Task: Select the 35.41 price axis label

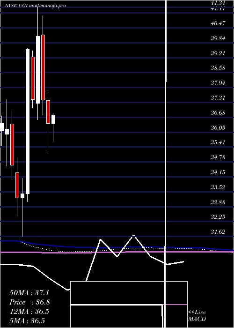Action: click(x=219, y=142)
